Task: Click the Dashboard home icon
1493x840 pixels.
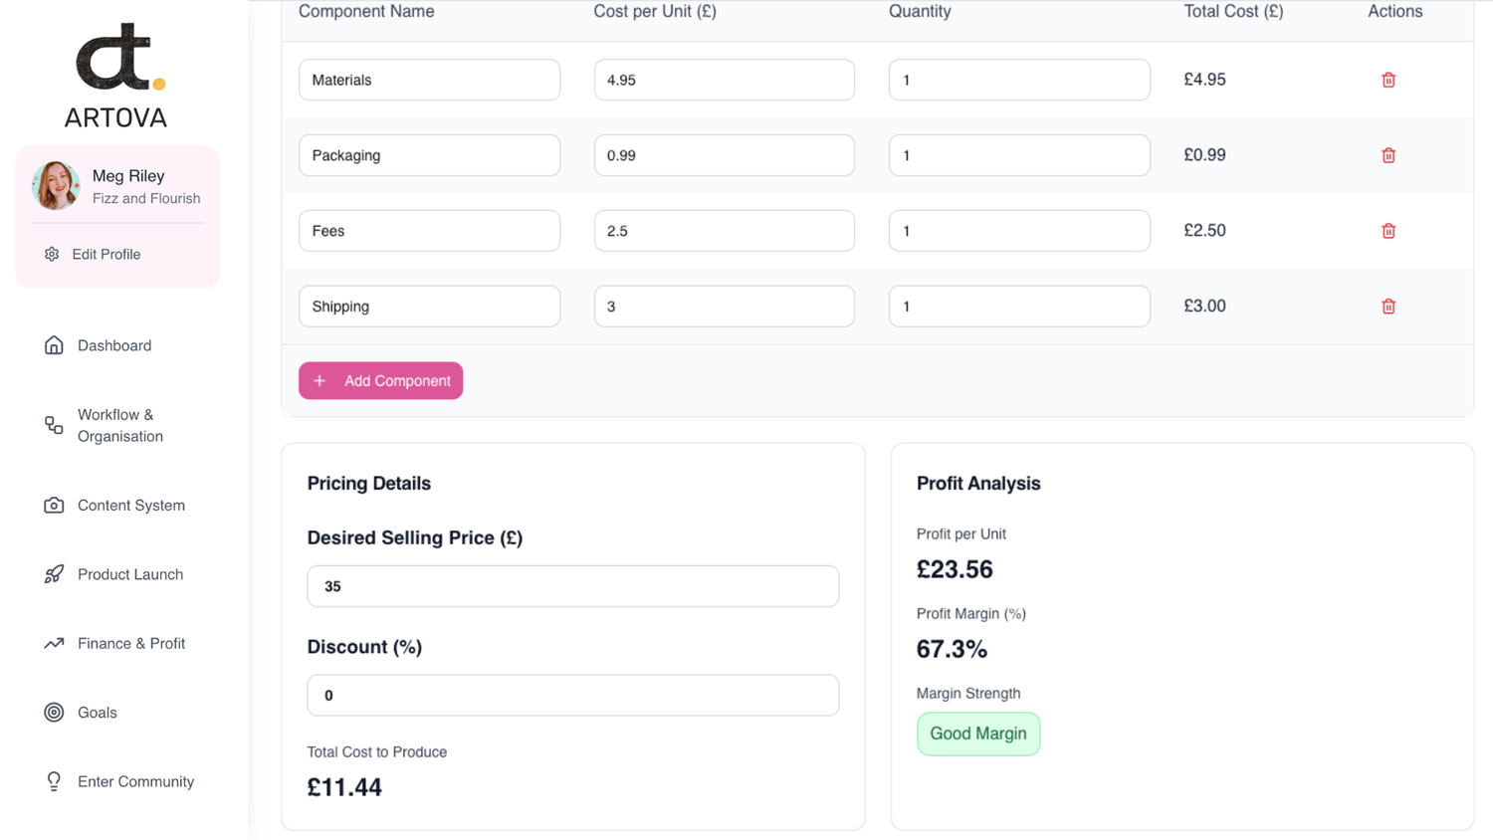Action: tap(54, 345)
